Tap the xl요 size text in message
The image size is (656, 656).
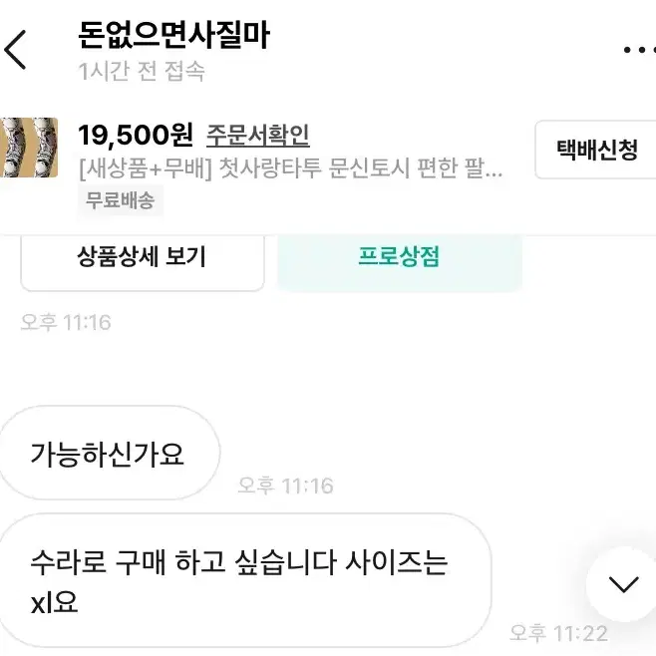tap(55, 602)
